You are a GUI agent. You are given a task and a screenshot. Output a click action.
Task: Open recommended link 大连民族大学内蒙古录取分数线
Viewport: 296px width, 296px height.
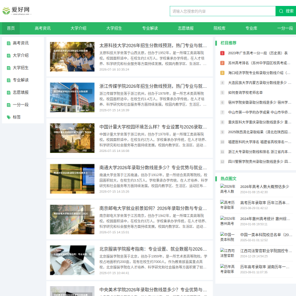point(259,83)
